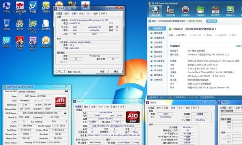242x145 pixels.
Task: Click American Megatrends BIOS brand field
Action: click(94, 42)
